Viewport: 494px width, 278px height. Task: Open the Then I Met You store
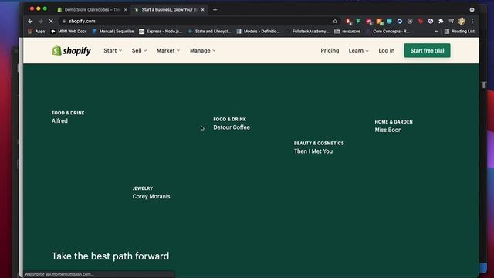click(313, 151)
